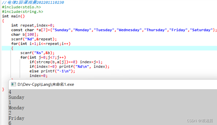Click the console output line 'Monday'
Image resolution: width=217 pixels, height=125 pixels.
tap(16, 107)
